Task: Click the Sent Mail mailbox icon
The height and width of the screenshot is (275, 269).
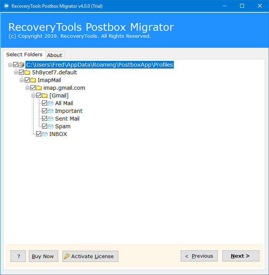Action: (x=50, y=119)
